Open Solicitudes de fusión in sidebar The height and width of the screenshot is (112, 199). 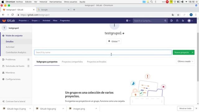15,66
